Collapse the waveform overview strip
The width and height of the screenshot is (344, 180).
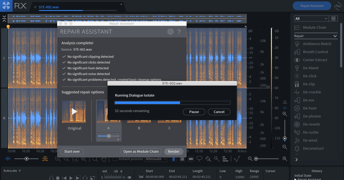(x=4, y=18)
